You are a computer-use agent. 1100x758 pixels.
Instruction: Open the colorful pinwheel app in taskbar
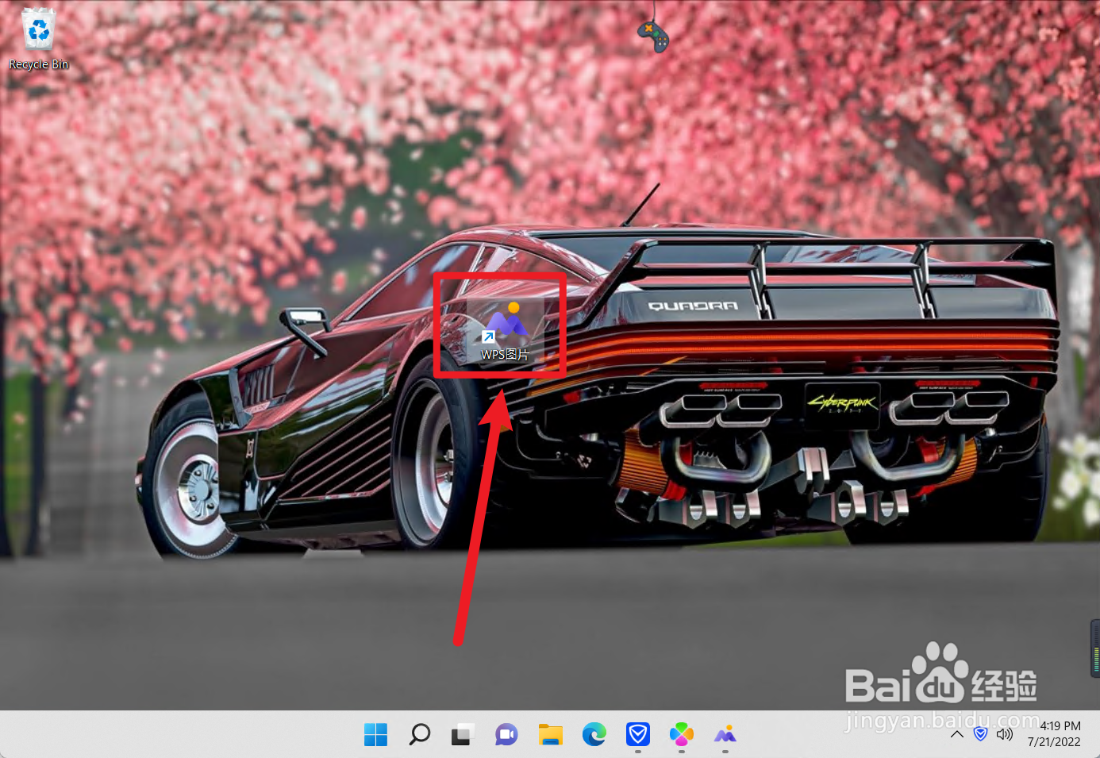point(681,734)
